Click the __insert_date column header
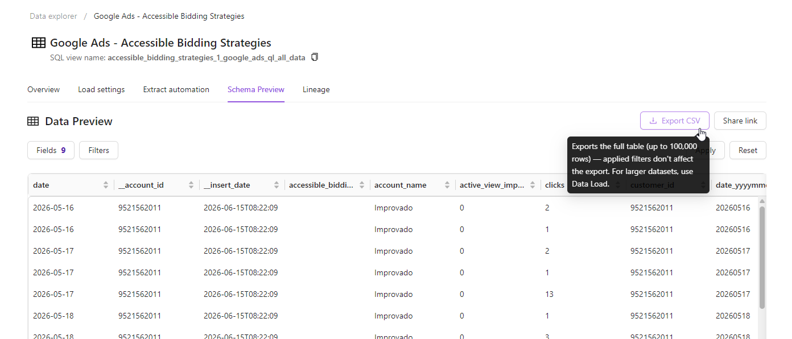792x339 pixels. pos(242,185)
